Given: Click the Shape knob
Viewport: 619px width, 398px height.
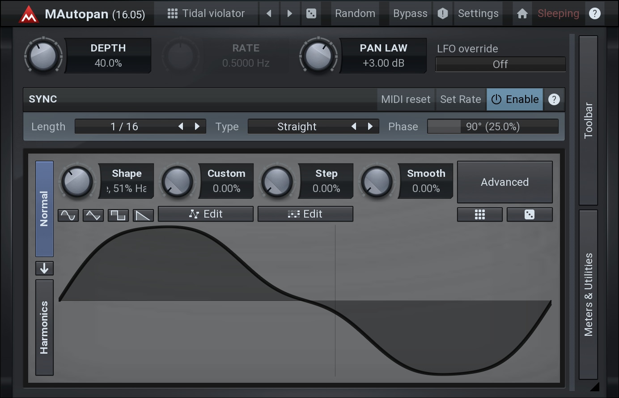Looking at the screenshot, I should click(77, 181).
